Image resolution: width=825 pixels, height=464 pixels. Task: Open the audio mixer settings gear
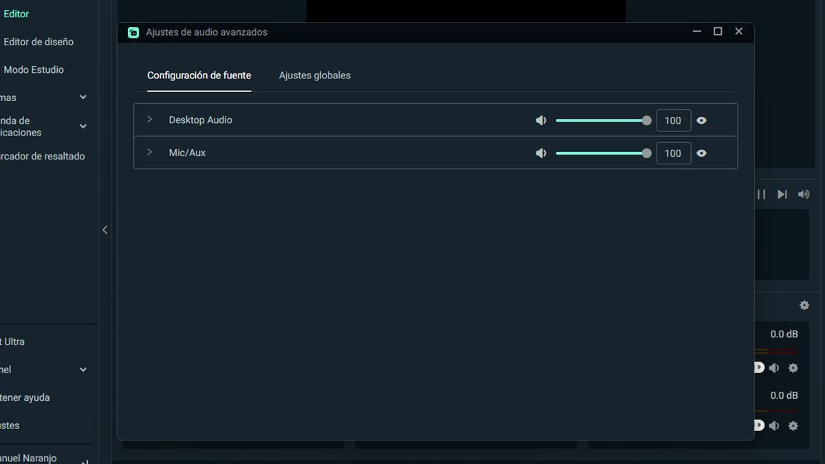(x=804, y=305)
